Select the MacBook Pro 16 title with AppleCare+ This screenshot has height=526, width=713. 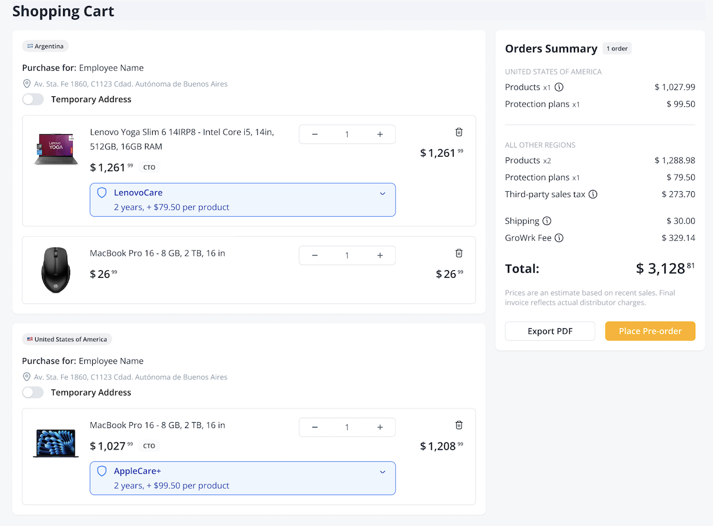tap(157, 425)
